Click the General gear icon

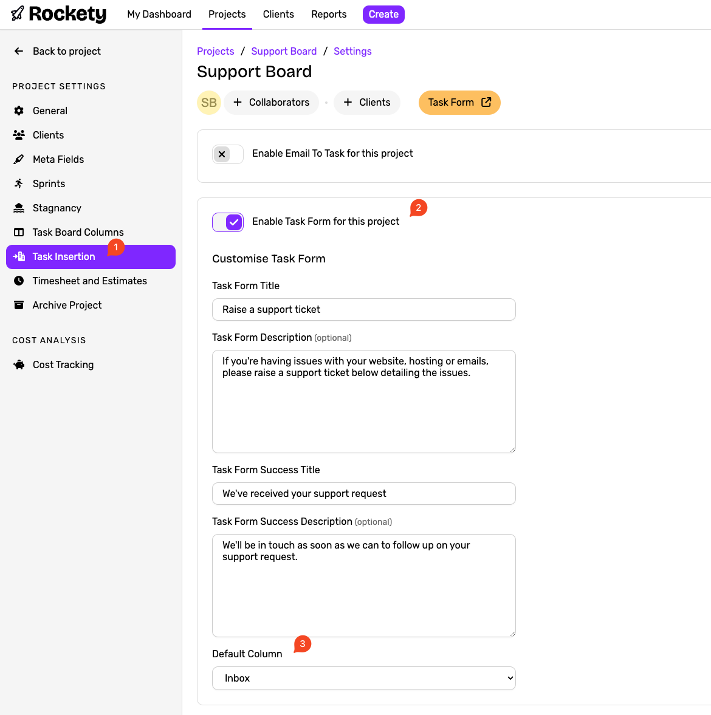coord(19,111)
